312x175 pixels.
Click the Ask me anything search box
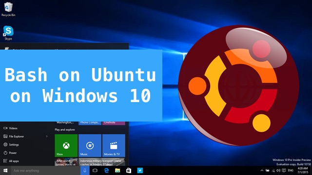pos(45,171)
